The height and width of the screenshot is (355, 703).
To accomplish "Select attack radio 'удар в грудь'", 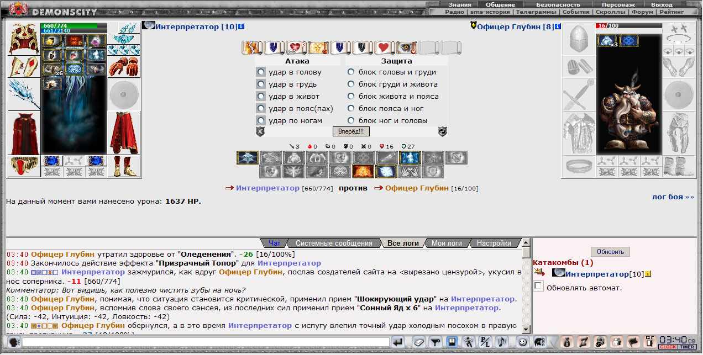I will 261,84.
